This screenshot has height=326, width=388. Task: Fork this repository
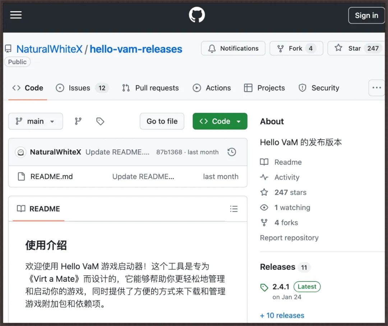296,48
